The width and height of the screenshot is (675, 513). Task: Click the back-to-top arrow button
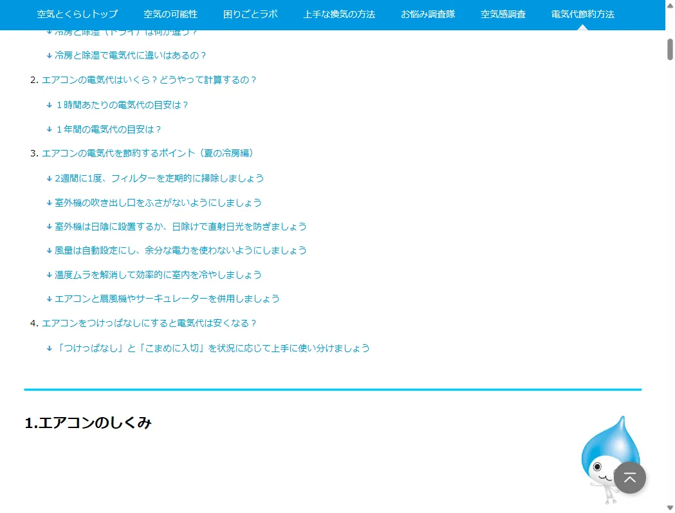click(x=630, y=478)
